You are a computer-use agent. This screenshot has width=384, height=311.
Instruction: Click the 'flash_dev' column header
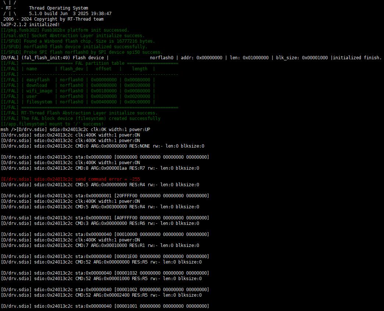71,69
